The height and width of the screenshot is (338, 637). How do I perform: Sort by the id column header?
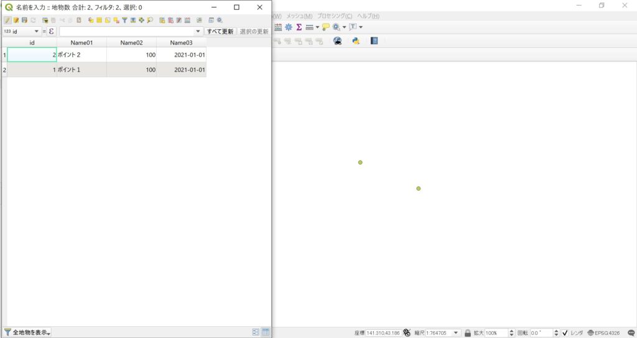pos(32,43)
